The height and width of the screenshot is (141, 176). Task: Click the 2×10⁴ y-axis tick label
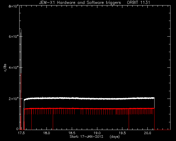[13, 99]
